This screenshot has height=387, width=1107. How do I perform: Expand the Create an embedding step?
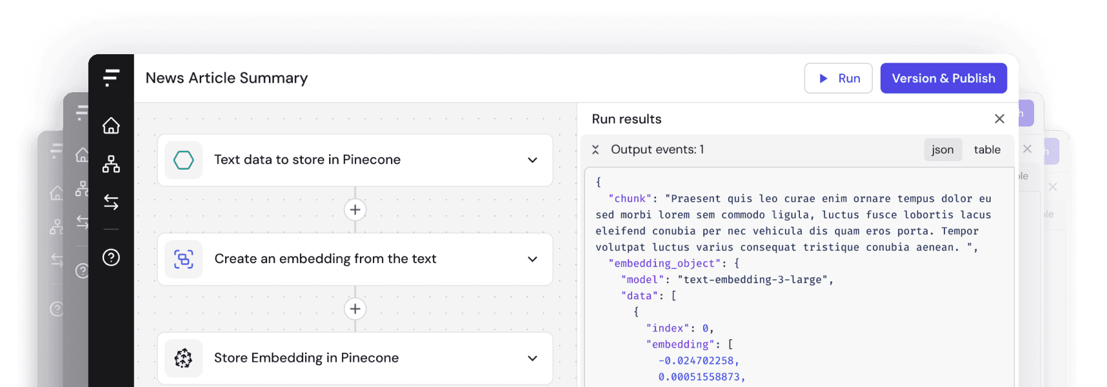pyautogui.click(x=532, y=259)
